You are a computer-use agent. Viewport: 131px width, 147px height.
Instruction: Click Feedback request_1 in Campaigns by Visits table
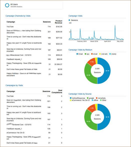coord(14,129)
